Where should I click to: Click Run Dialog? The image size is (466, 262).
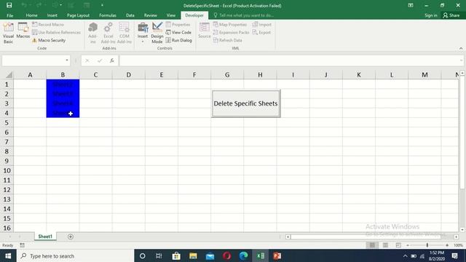pos(178,40)
